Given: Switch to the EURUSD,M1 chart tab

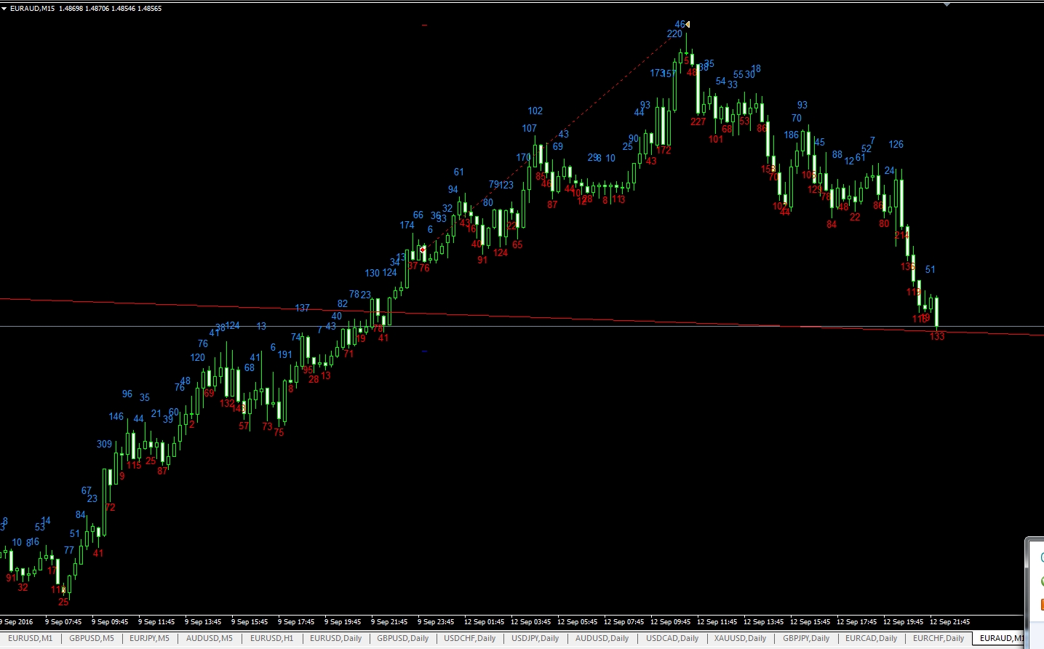Looking at the screenshot, I should pyautogui.click(x=31, y=638).
